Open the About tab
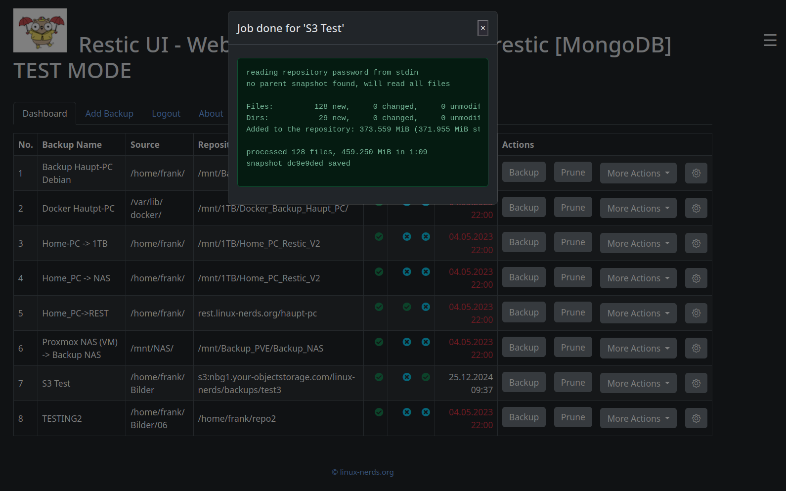786x491 pixels. click(211, 114)
